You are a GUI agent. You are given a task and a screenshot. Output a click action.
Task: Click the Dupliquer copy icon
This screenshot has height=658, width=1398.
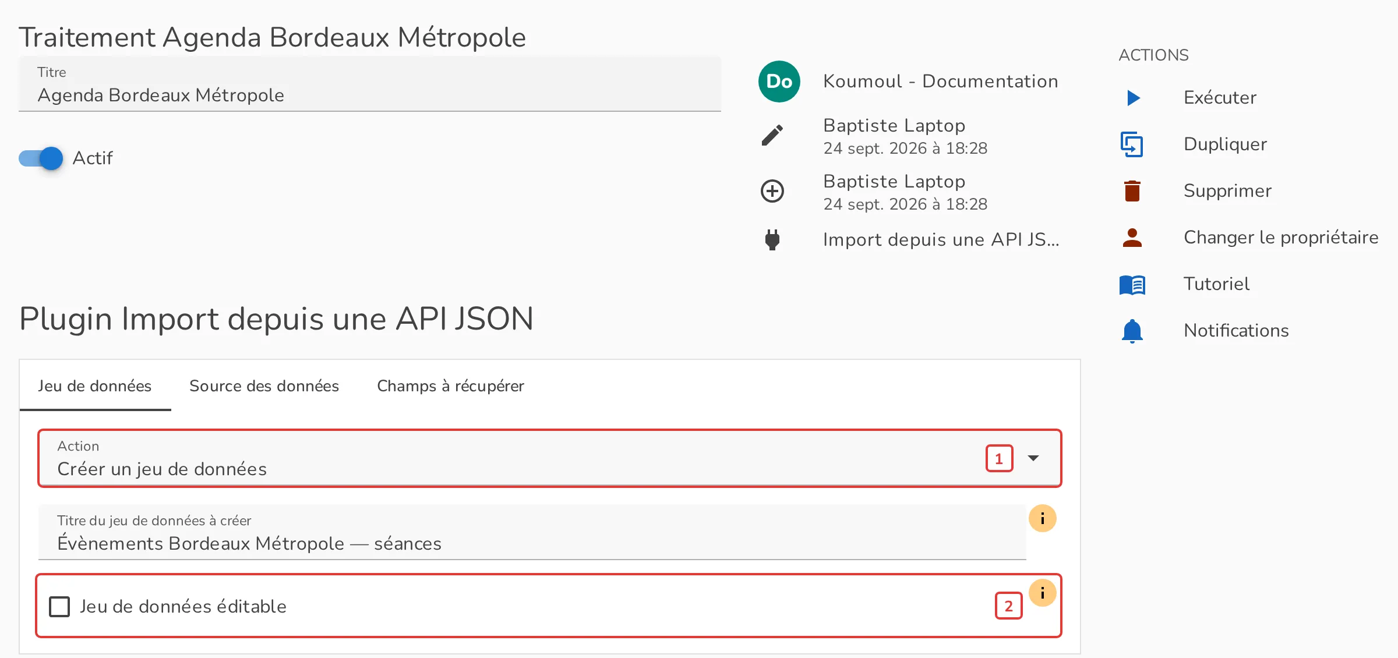click(1132, 144)
